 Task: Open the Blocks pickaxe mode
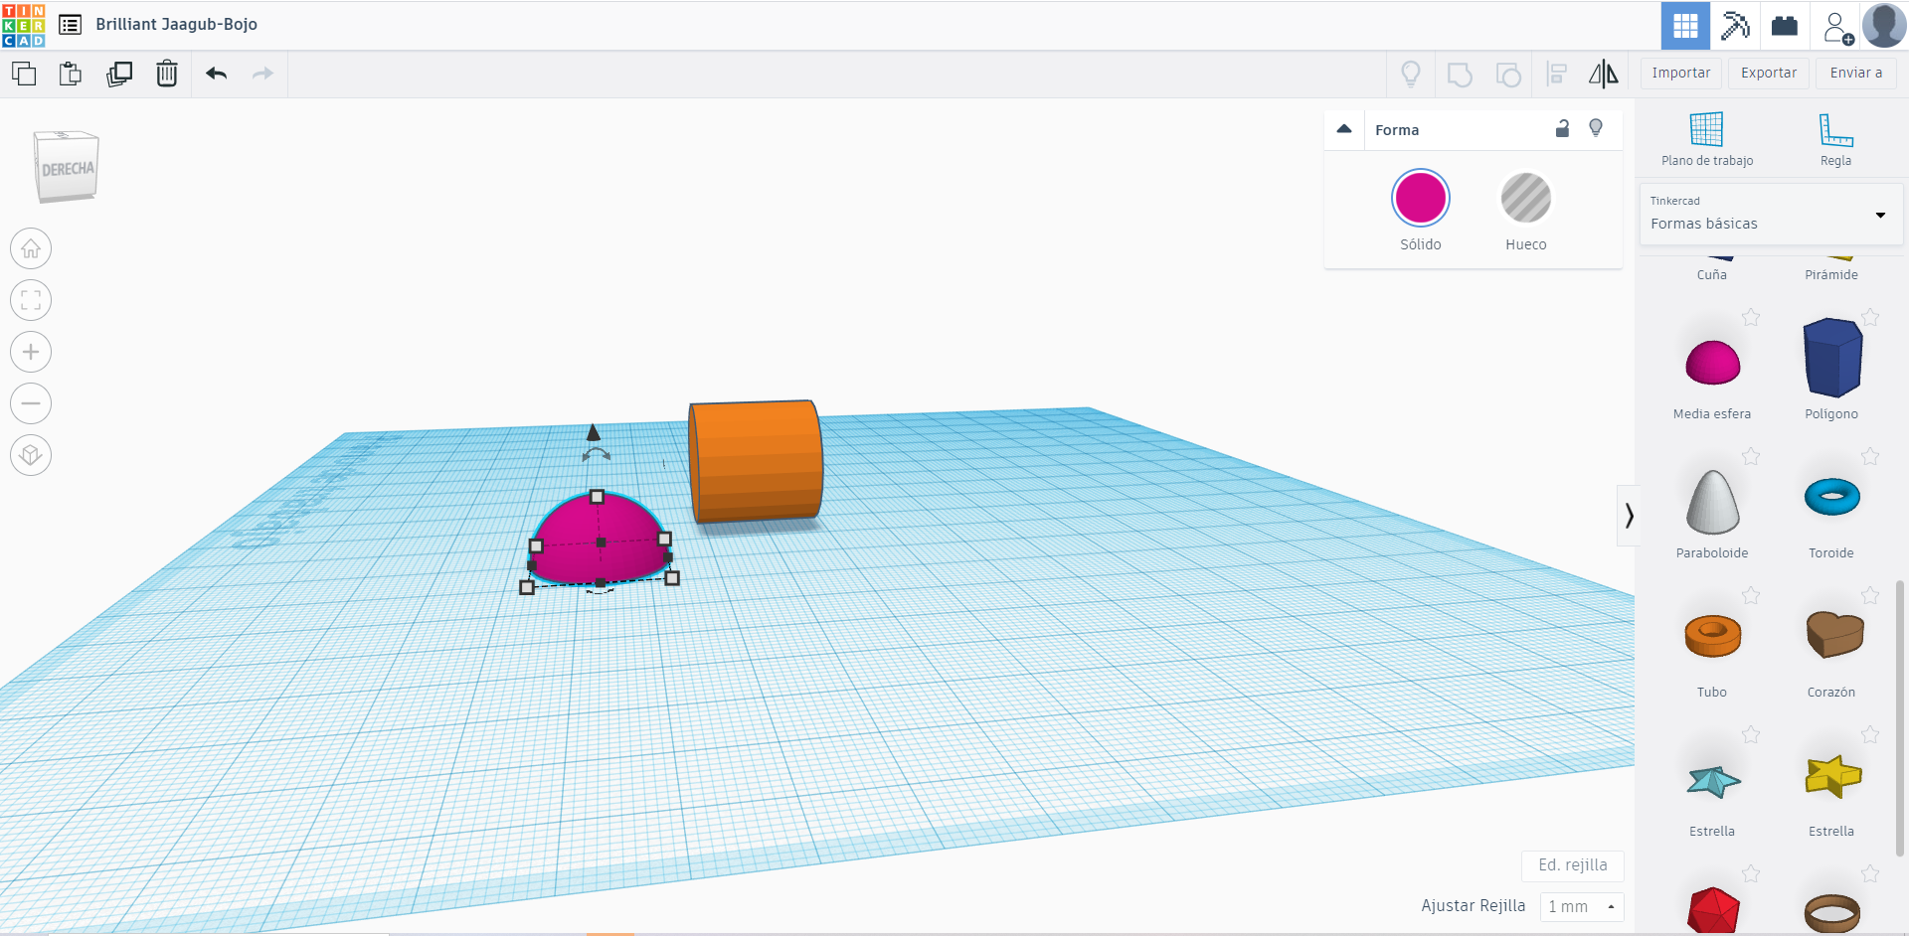[x=1735, y=25]
